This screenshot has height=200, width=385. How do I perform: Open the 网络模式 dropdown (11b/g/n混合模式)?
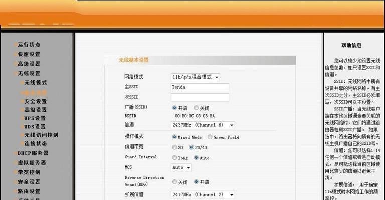pyautogui.click(x=195, y=77)
